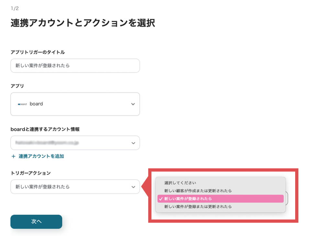
Task: Open the account selection dropdown arrow
Action: point(133,143)
